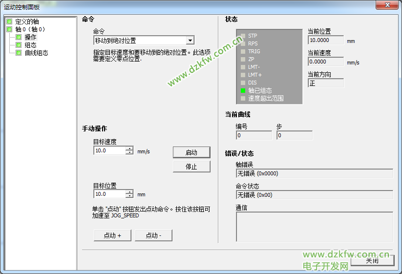Open the 操作 tree item
The image size is (402, 274).
tap(30, 37)
